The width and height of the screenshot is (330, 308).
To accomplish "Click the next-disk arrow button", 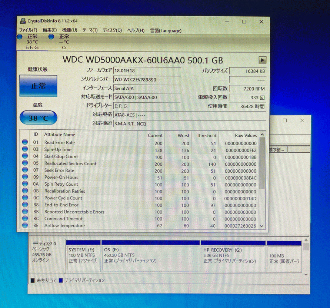I will (262, 60).
